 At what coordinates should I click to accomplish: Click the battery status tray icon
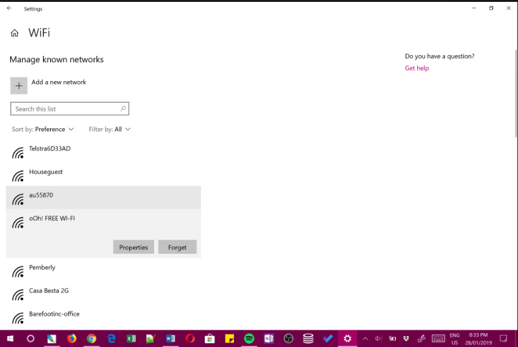click(392, 338)
